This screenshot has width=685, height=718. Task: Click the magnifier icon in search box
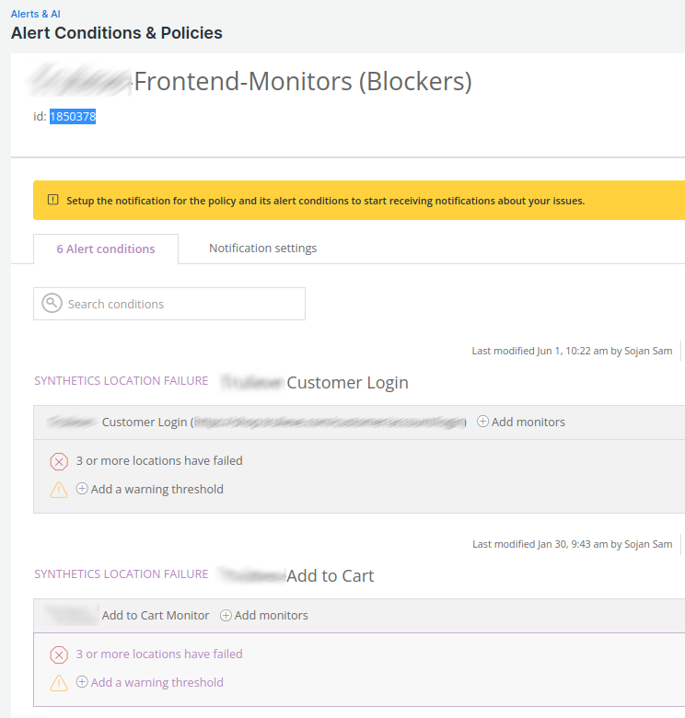[x=52, y=303]
